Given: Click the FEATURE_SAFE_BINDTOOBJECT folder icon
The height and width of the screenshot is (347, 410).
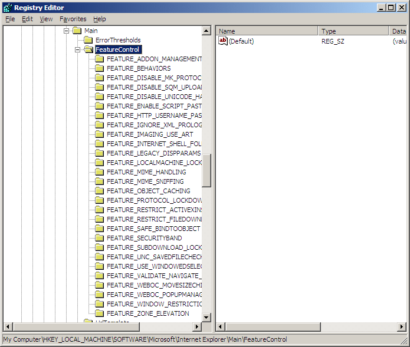Looking at the screenshot, I should pos(100,229).
